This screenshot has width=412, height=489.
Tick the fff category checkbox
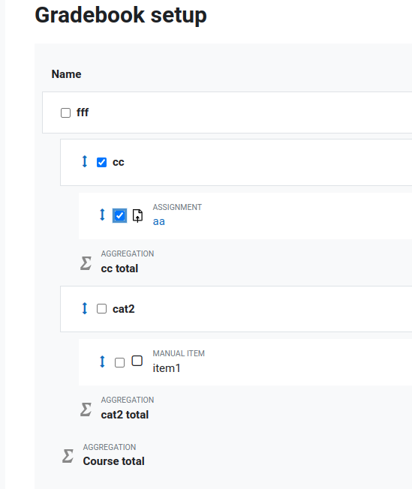coord(65,112)
